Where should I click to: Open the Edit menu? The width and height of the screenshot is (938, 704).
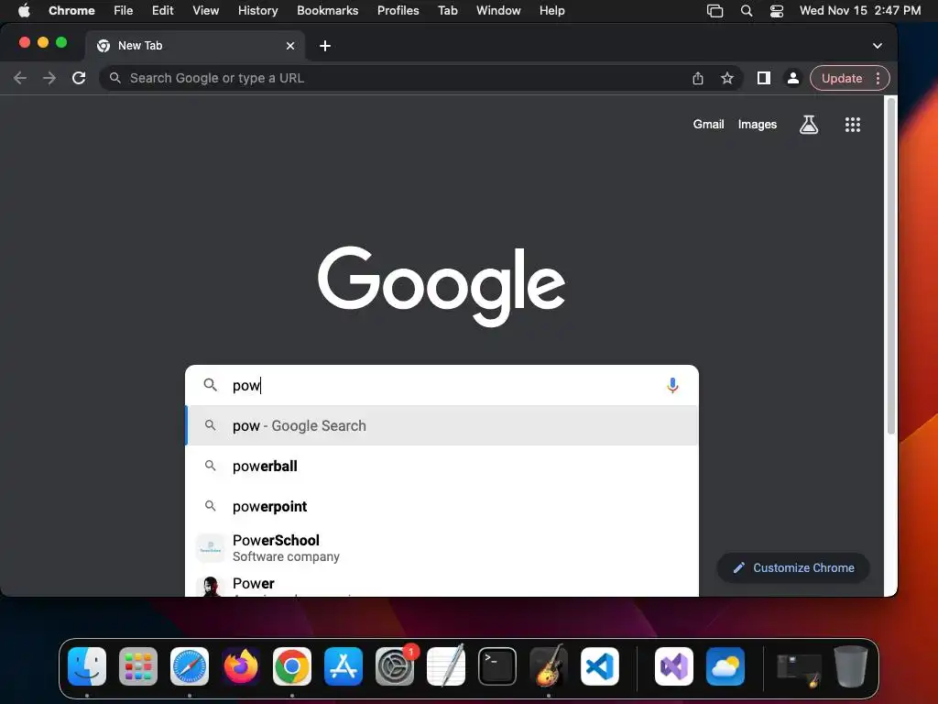tap(162, 11)
